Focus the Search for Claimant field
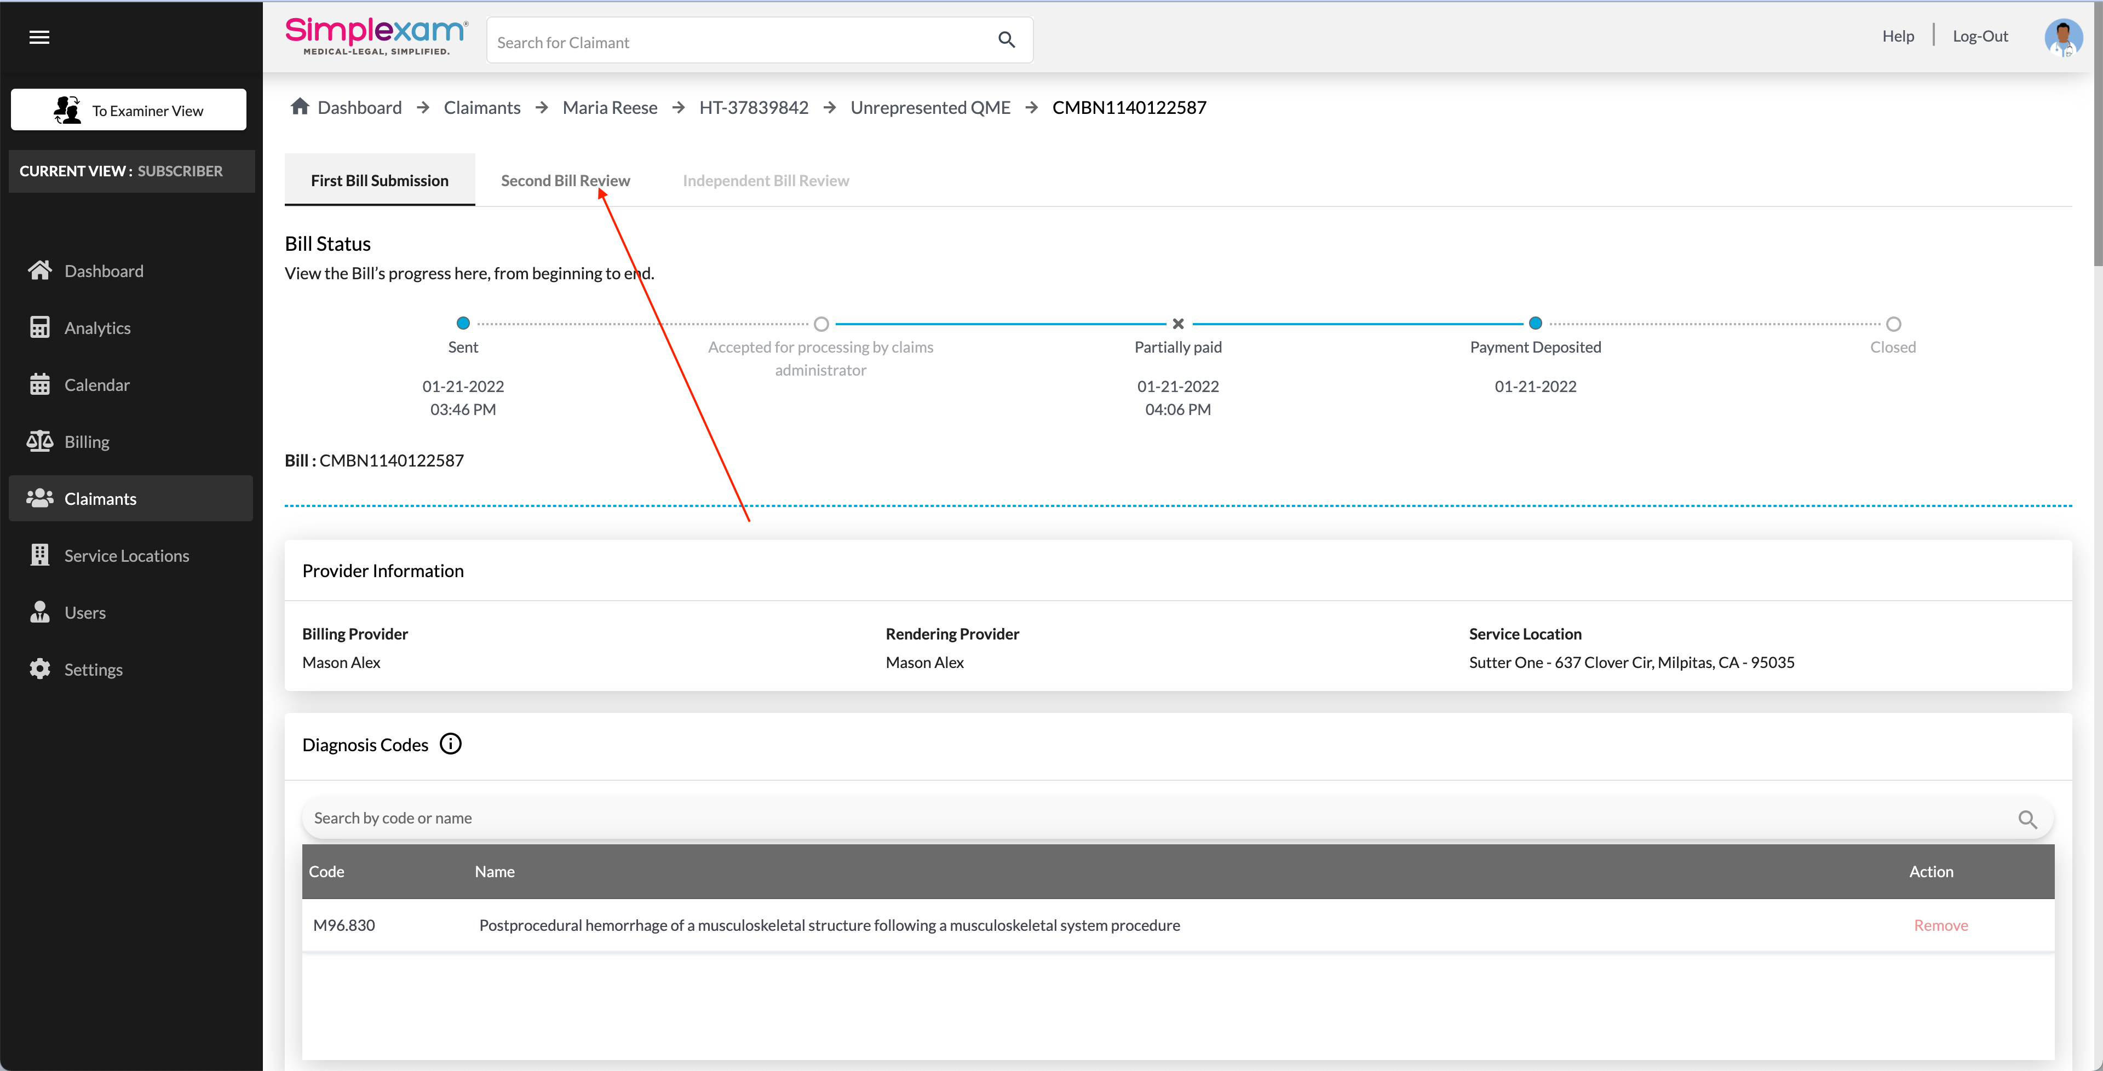The image size is (2103, 1071). coord(735,42)
